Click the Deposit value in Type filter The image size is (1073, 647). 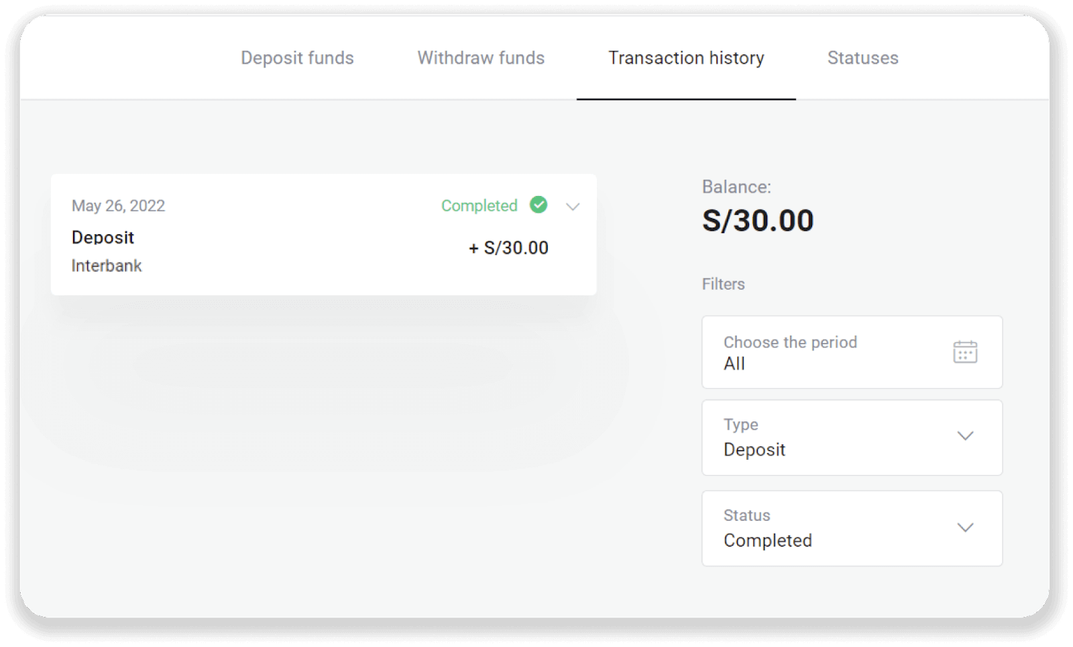pos(754,450)
